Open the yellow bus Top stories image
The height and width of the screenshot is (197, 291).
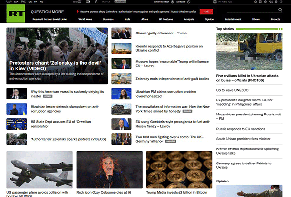[x=249, y=51]
